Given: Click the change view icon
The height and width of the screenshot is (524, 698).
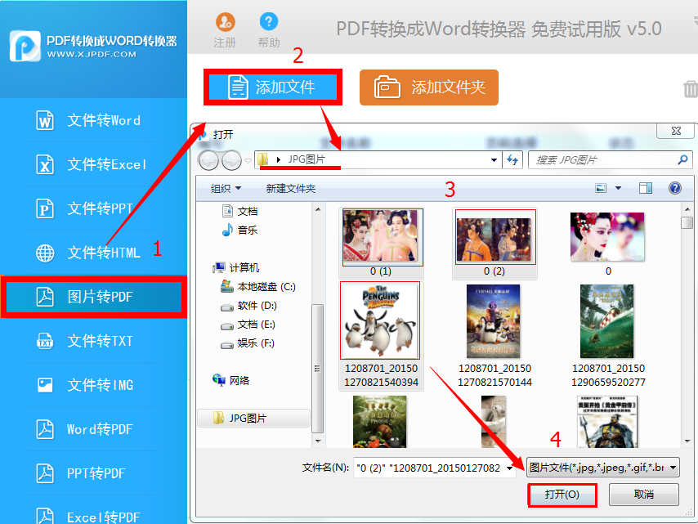Looking at the screenshot, I should (x=601, y=188).
